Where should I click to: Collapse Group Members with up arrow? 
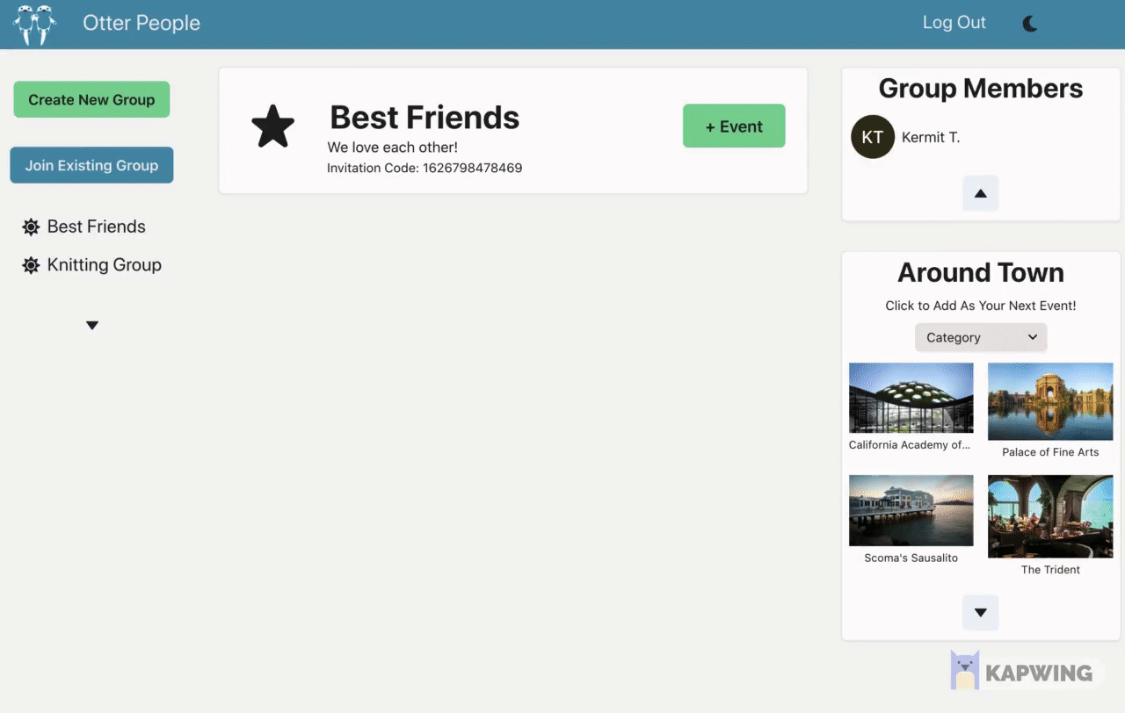tap(981, 193)
